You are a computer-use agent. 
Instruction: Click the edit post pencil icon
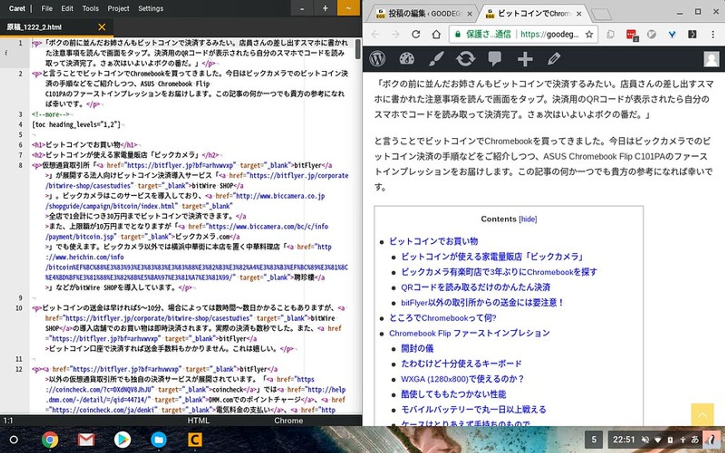click(554, 59)
